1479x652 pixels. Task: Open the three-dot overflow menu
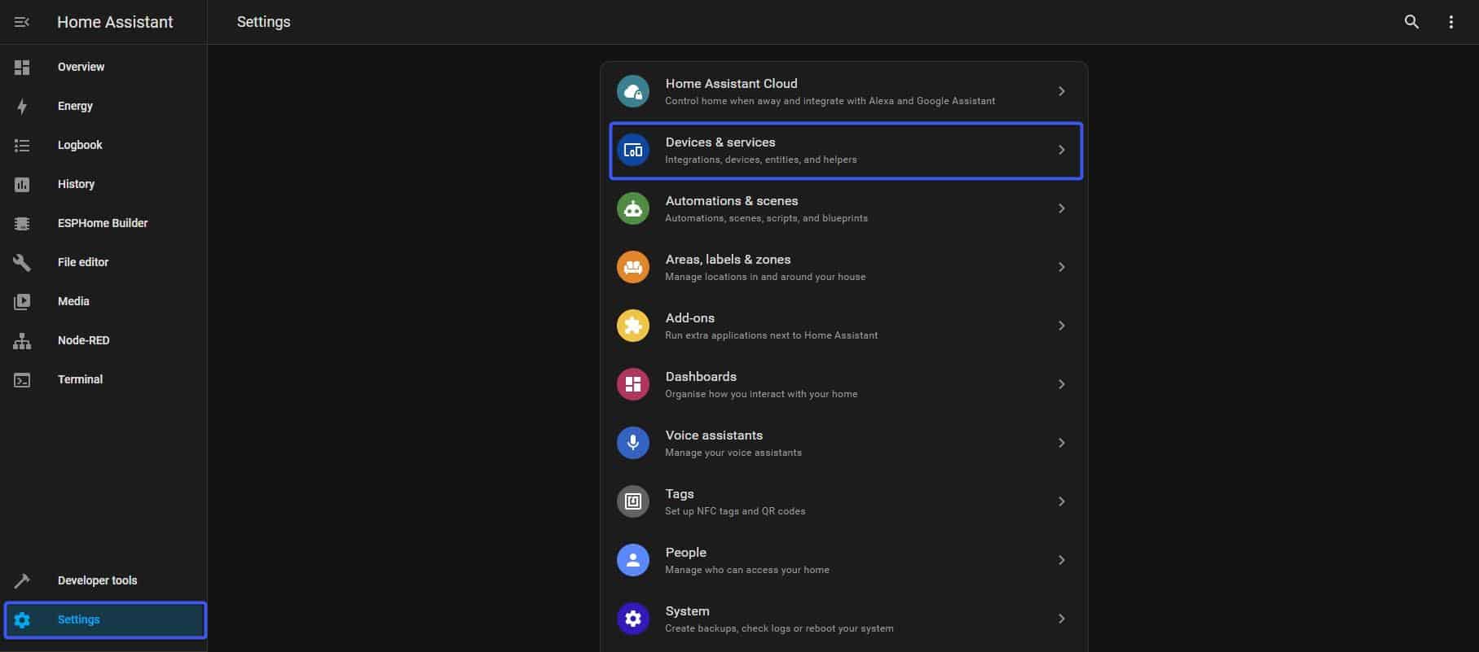(1450, 22)
